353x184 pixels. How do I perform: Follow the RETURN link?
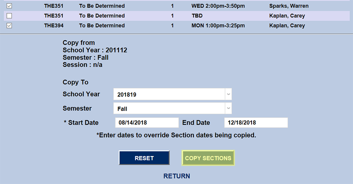(x=176, y=176)
